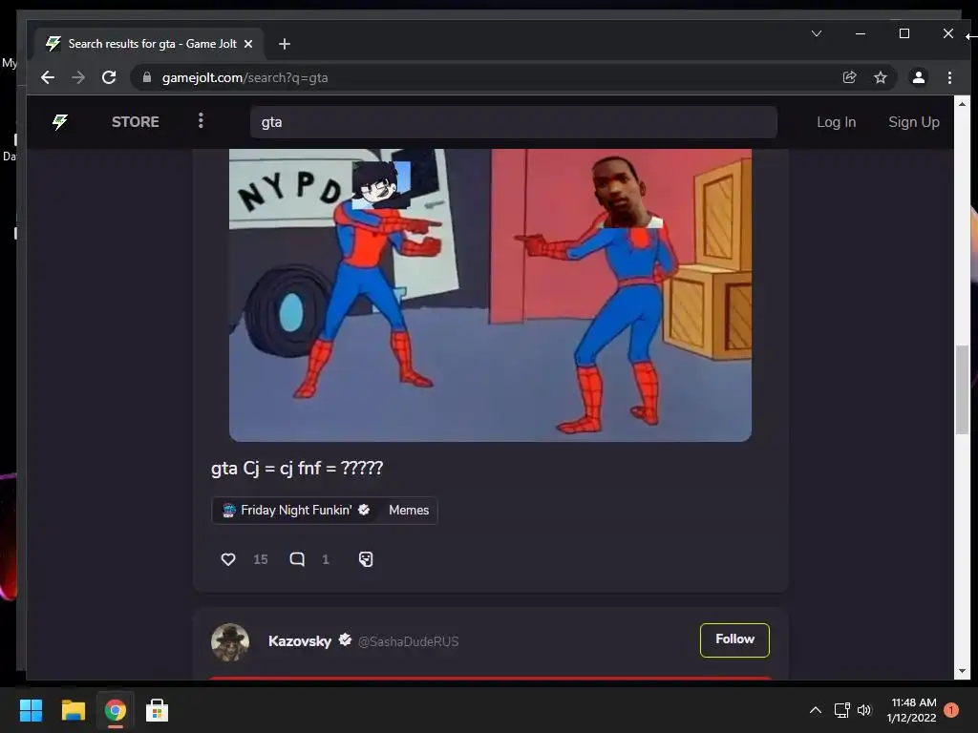Like the gta Cj post with heart icon
The image size is (978, 733).
(x=228, y=559)
